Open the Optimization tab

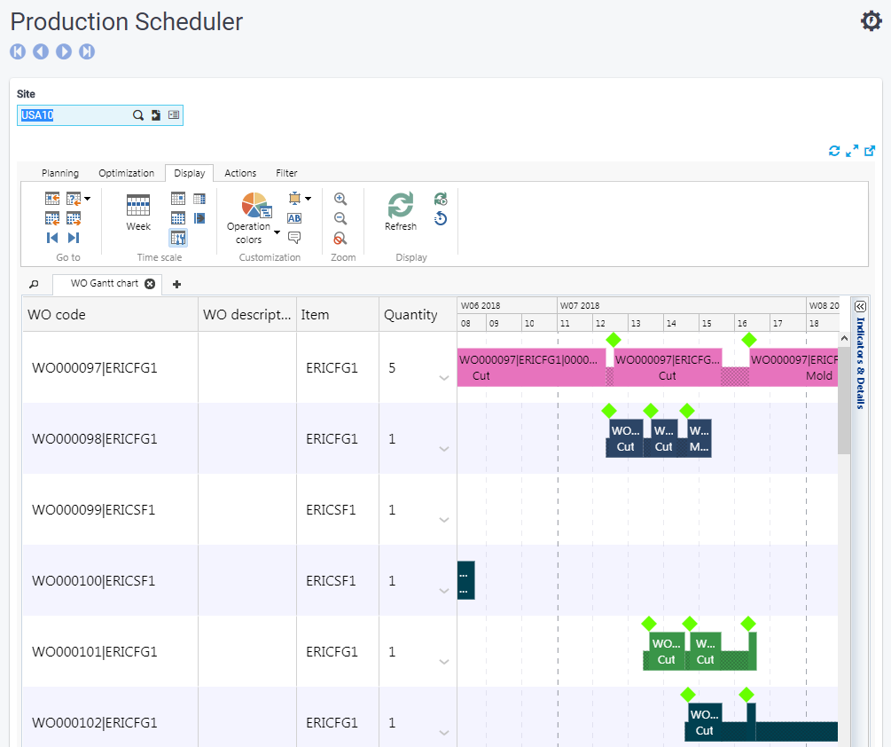coord(126,173)
